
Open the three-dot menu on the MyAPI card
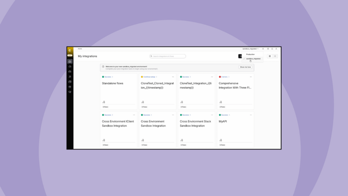[251, 115]
